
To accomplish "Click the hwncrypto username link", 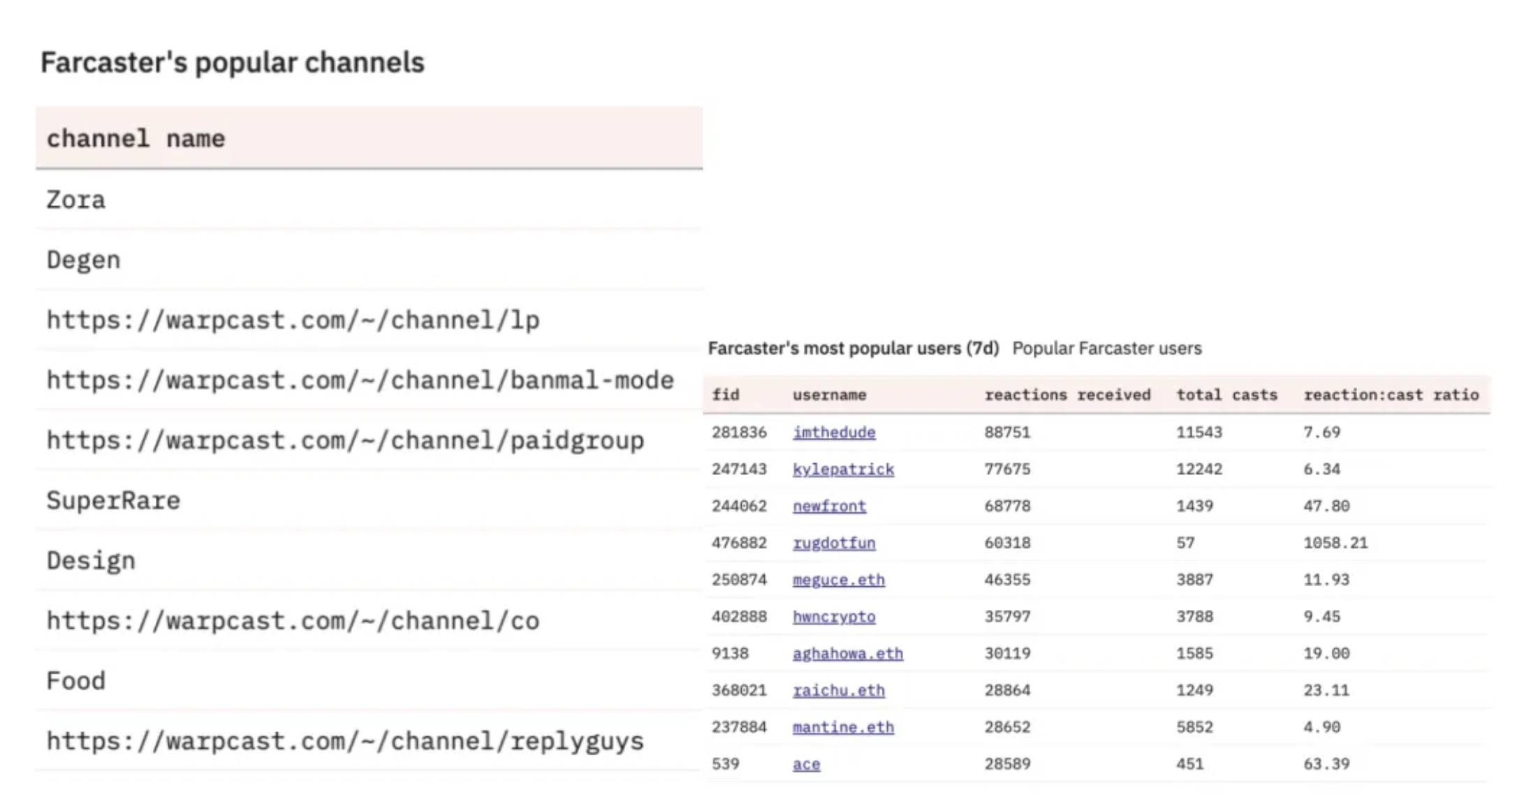I will click(833, 617).
